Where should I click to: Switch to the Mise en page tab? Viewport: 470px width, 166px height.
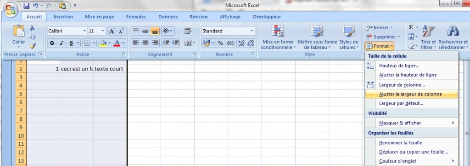tap(99, 17)
